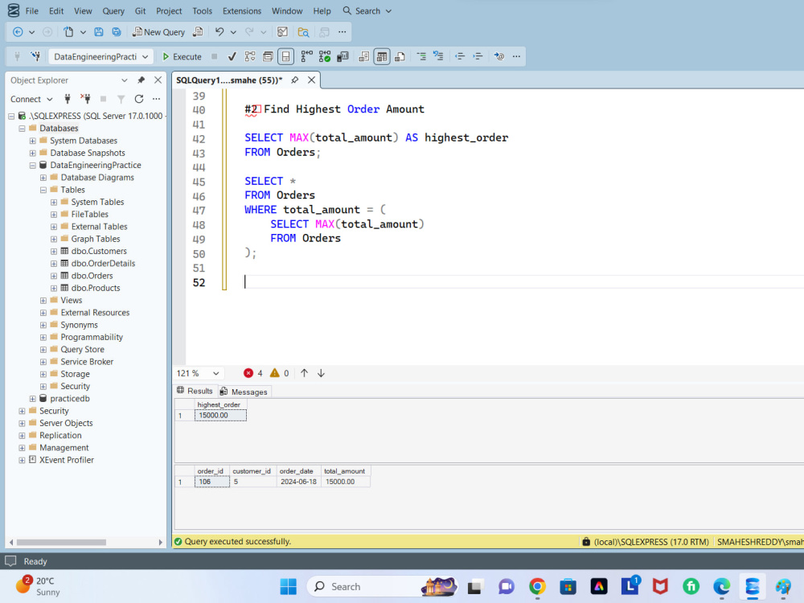Select Results to Text mode

coord(363,56)
